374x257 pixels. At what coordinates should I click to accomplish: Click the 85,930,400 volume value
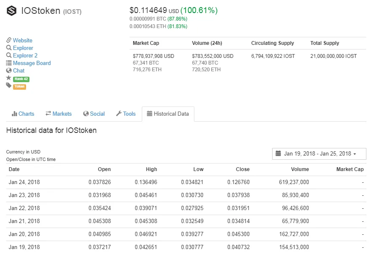tap(295, 195)
